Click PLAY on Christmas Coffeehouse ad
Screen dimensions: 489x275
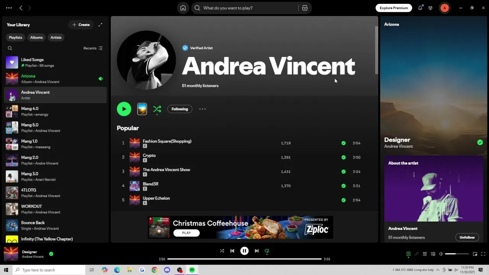(x=186, y=233)
